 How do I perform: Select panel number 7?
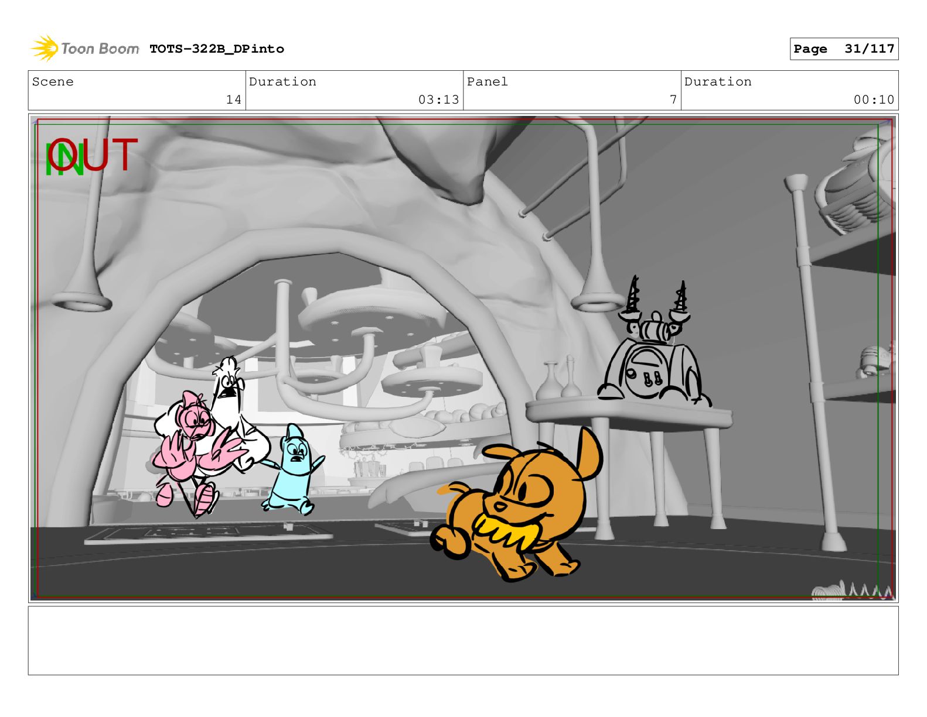(673, 100)
